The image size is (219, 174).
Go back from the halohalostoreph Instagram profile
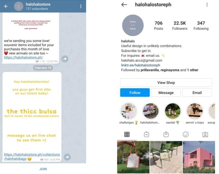124,5
